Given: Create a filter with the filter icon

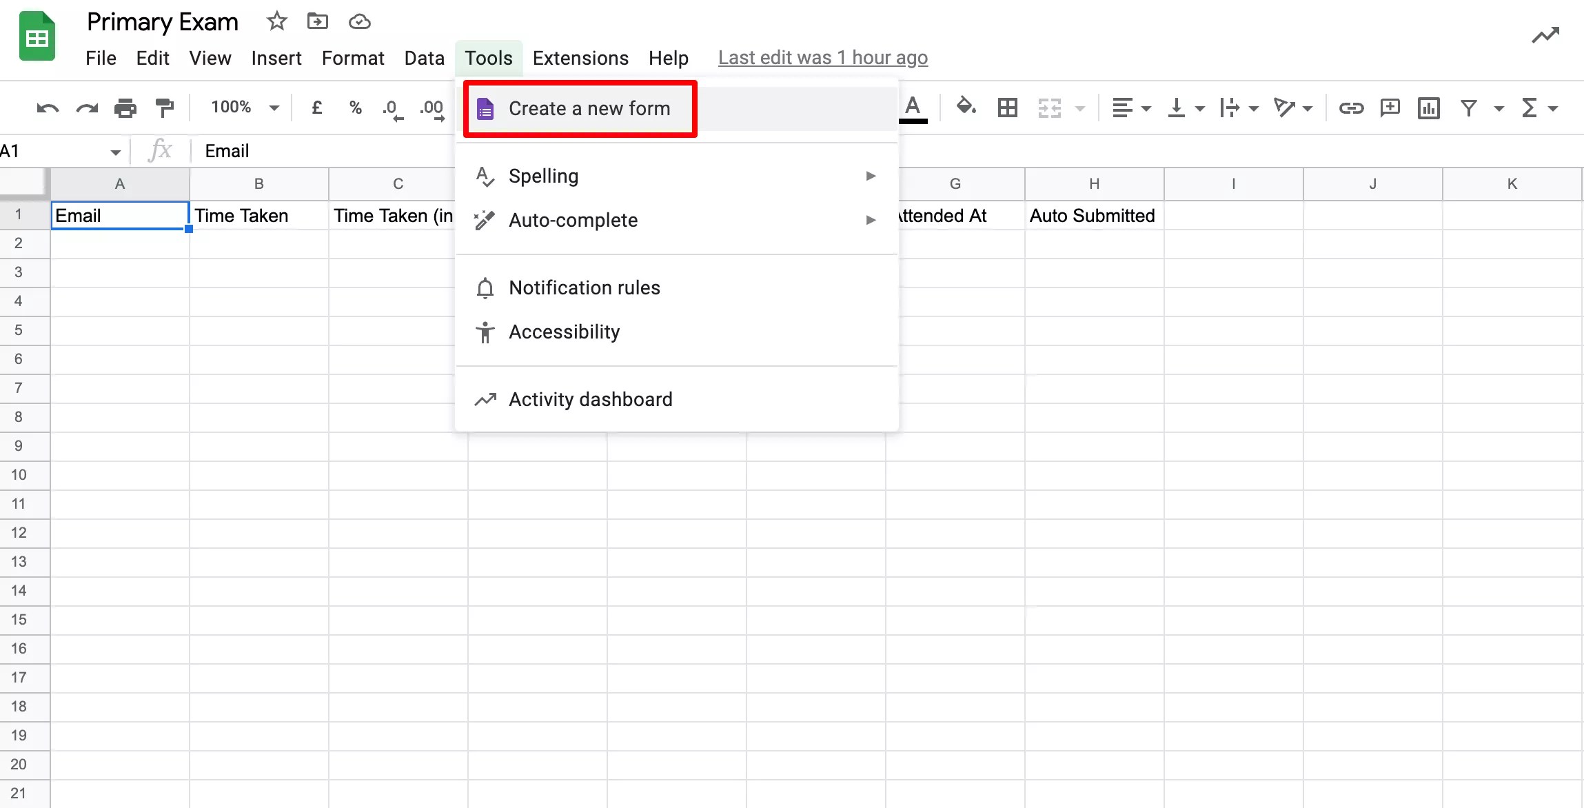Looking at the screenshot, I should point(1470,108).
